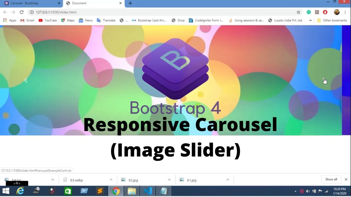
Task: Expand options for b2.jpg download
Action: pyautogui.click(x=169, y=180)
